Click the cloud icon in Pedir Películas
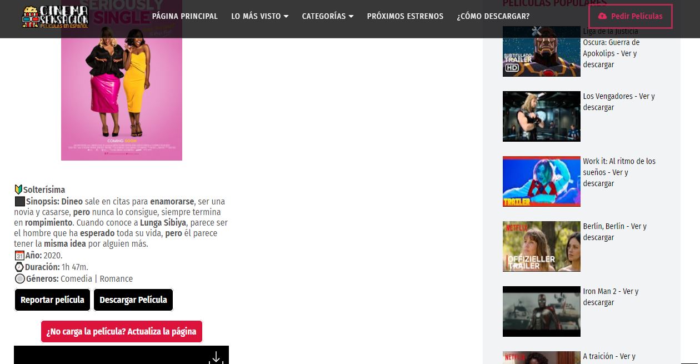Screen dimensions: 700x364 (x=603, y=16)
